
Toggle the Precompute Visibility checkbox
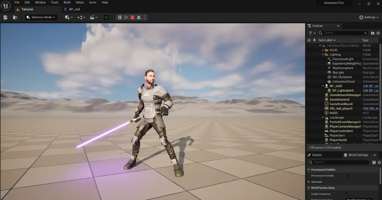click(347, 175)
